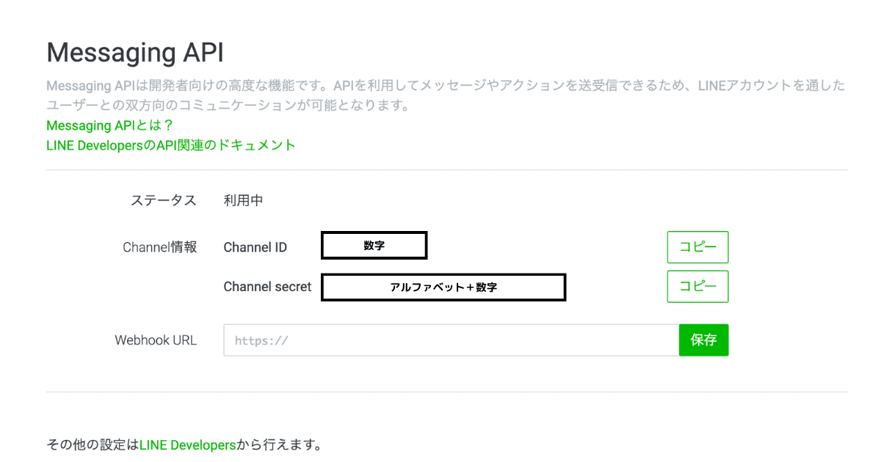The image size is (881, 462).
Task: Click コピー next to Channel ID
Action: [x=697, y=247]
